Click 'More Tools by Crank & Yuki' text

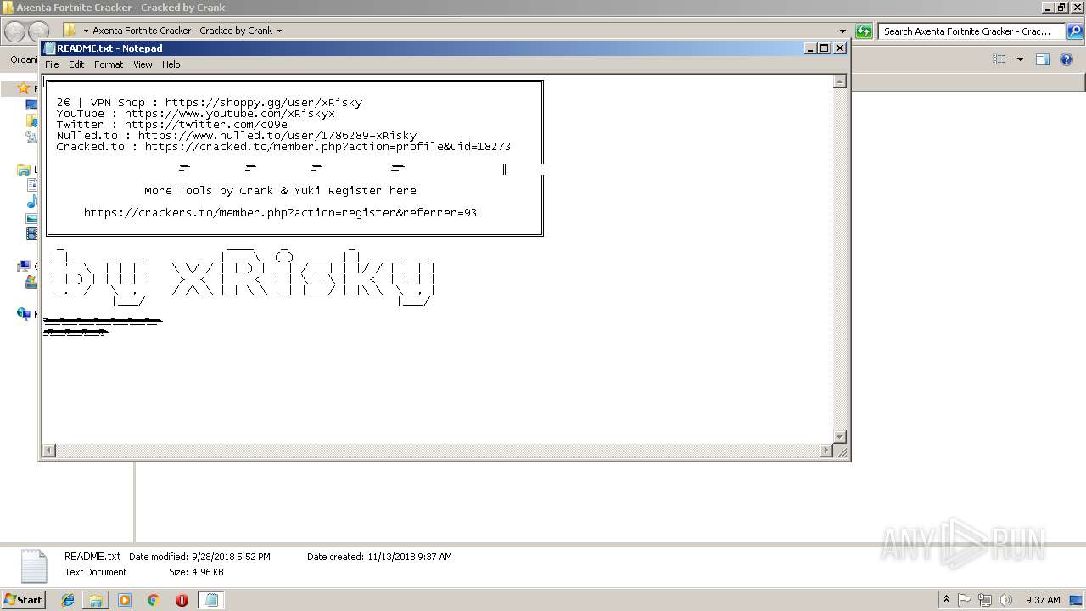coord(280,191)
